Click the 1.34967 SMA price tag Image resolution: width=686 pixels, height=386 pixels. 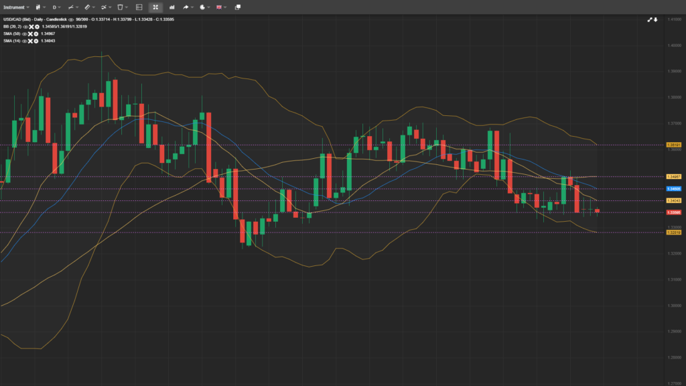click(x=673, y=177)
